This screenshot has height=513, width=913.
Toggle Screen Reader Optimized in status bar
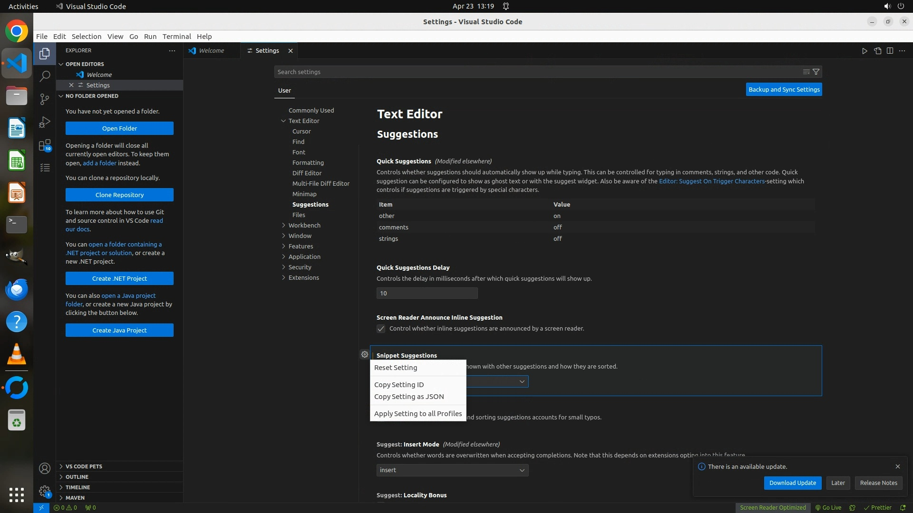(x=772, y=507)
